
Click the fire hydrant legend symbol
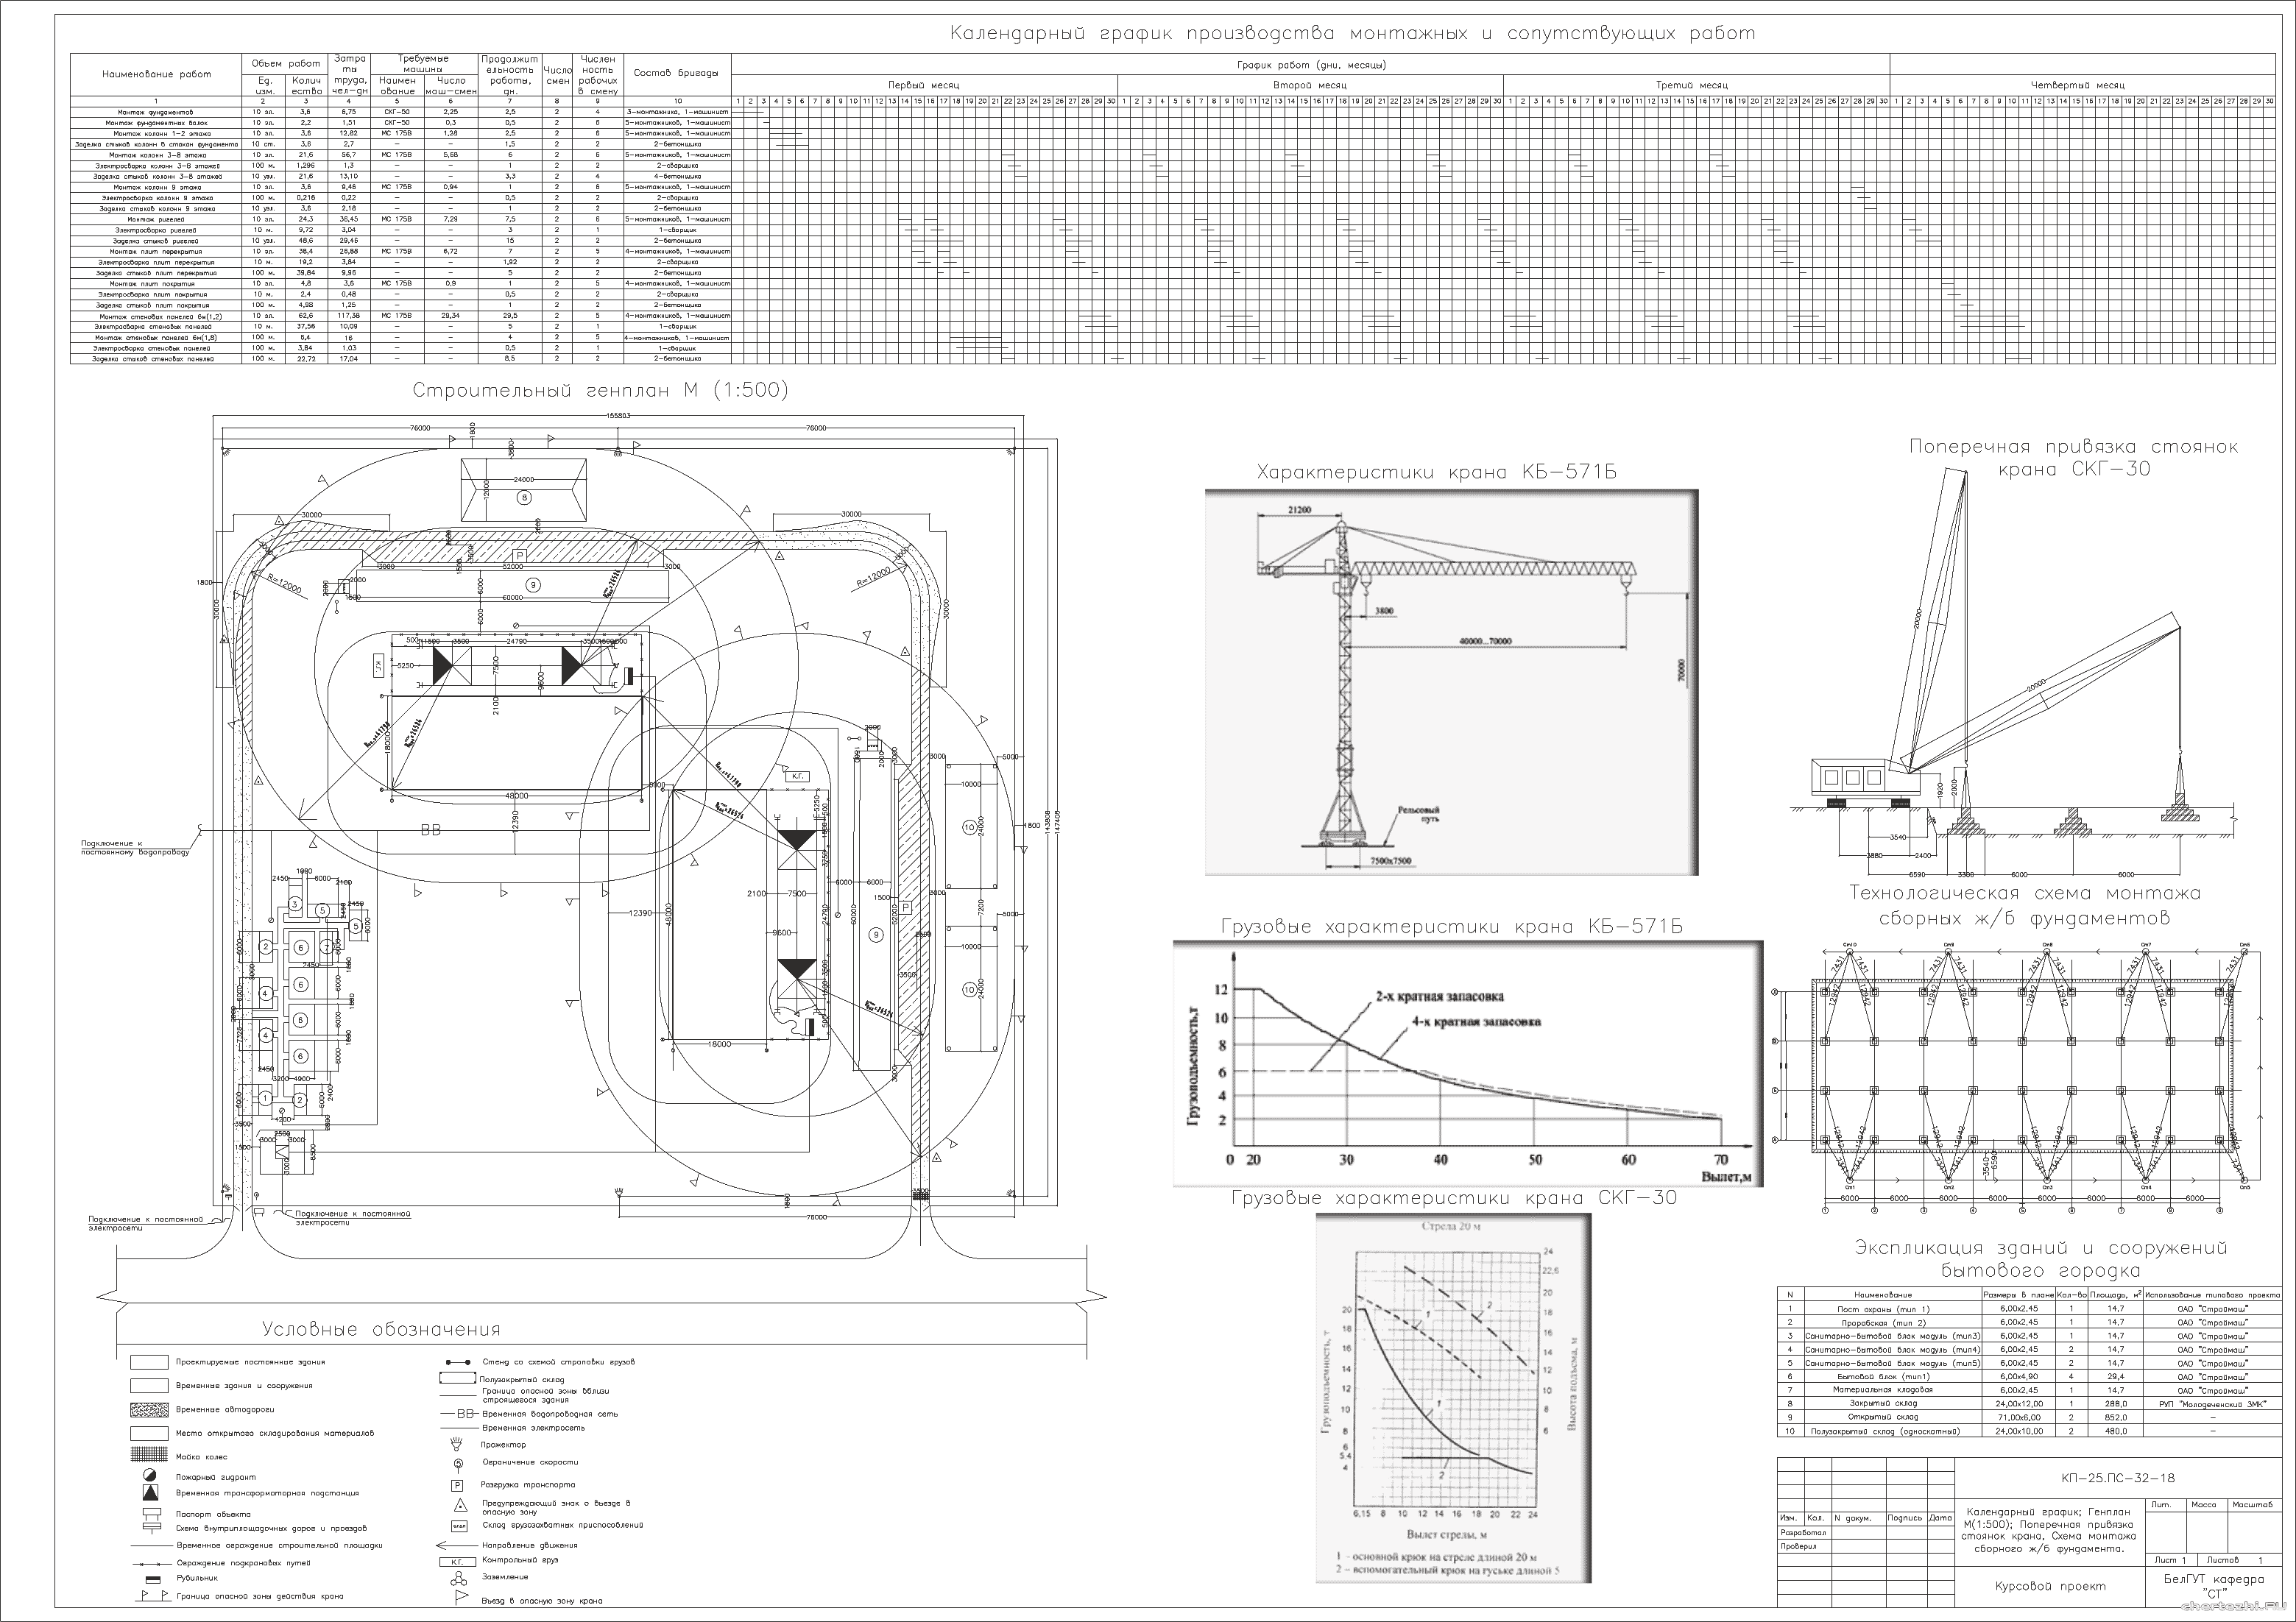click(x=149, y=1476)
